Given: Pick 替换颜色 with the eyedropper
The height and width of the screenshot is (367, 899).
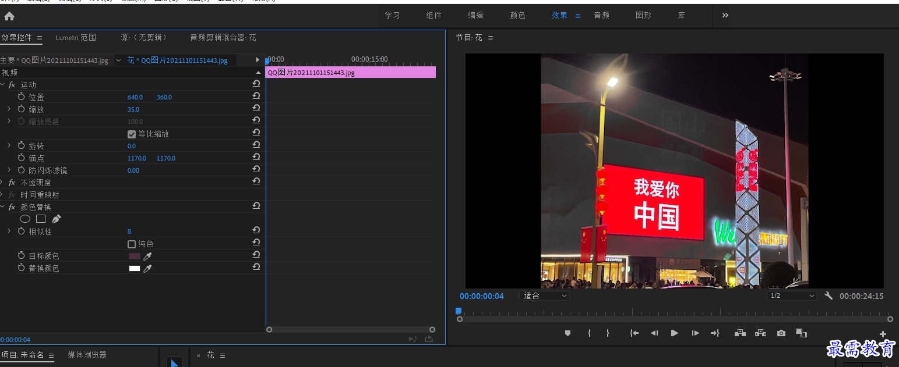Looking at the screenshot, I should (147, 268).
